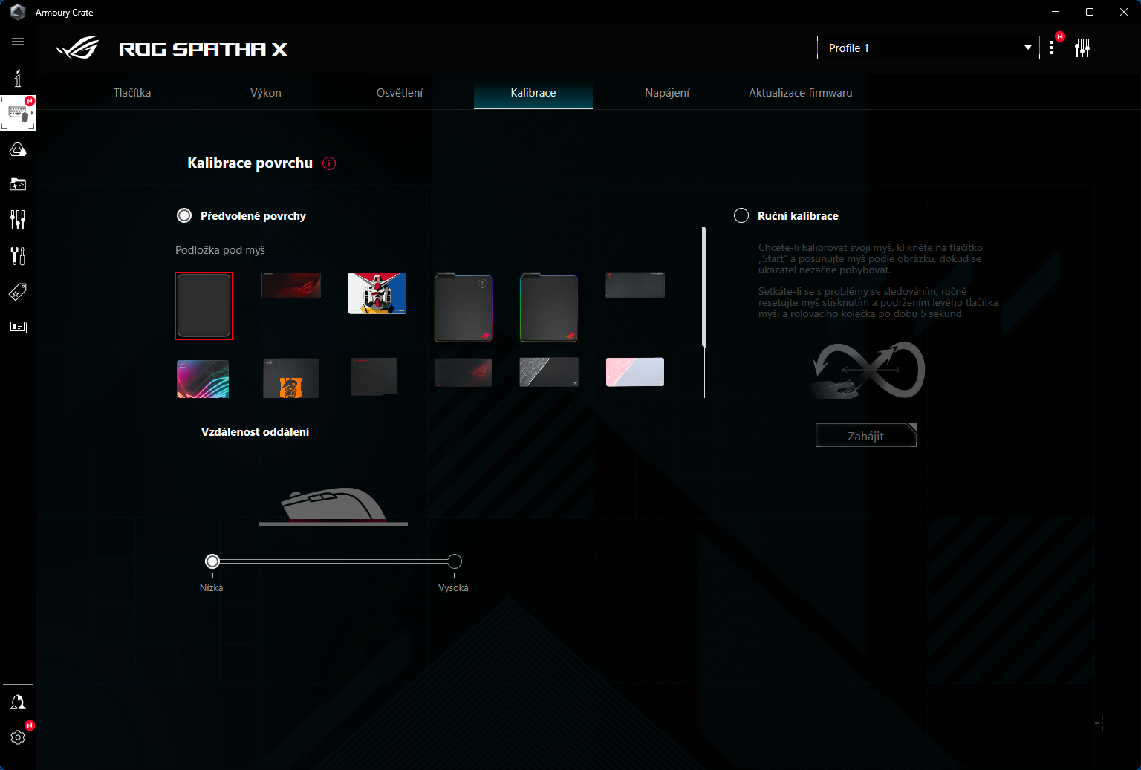
Task: Select the Devices keyboard-mouse sidebar icon
Action: 18,113
